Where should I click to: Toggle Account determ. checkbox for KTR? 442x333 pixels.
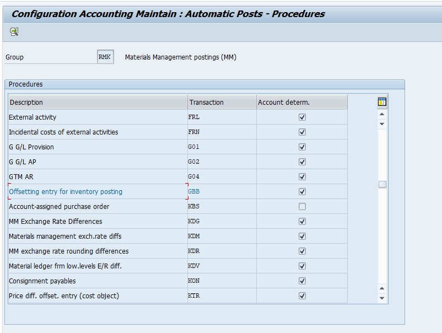302,296
